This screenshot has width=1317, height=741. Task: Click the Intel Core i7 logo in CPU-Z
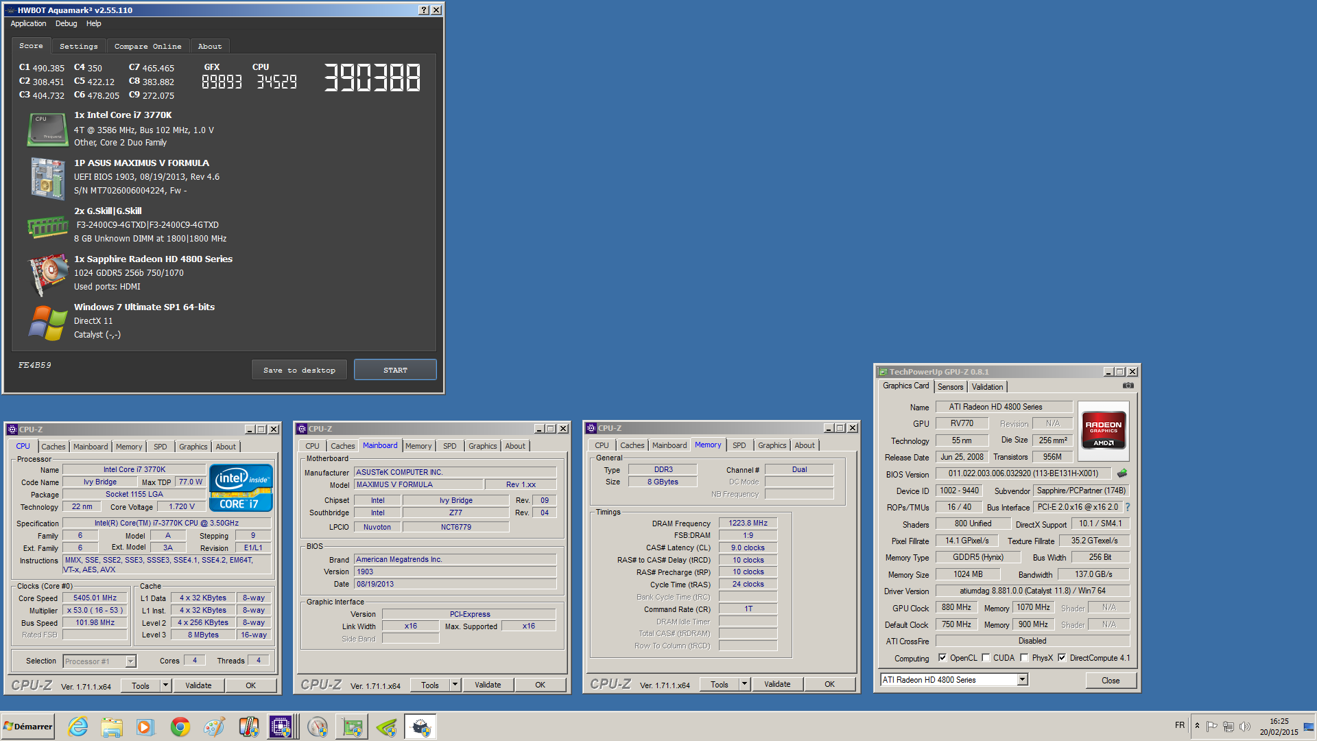pos(241,488)
